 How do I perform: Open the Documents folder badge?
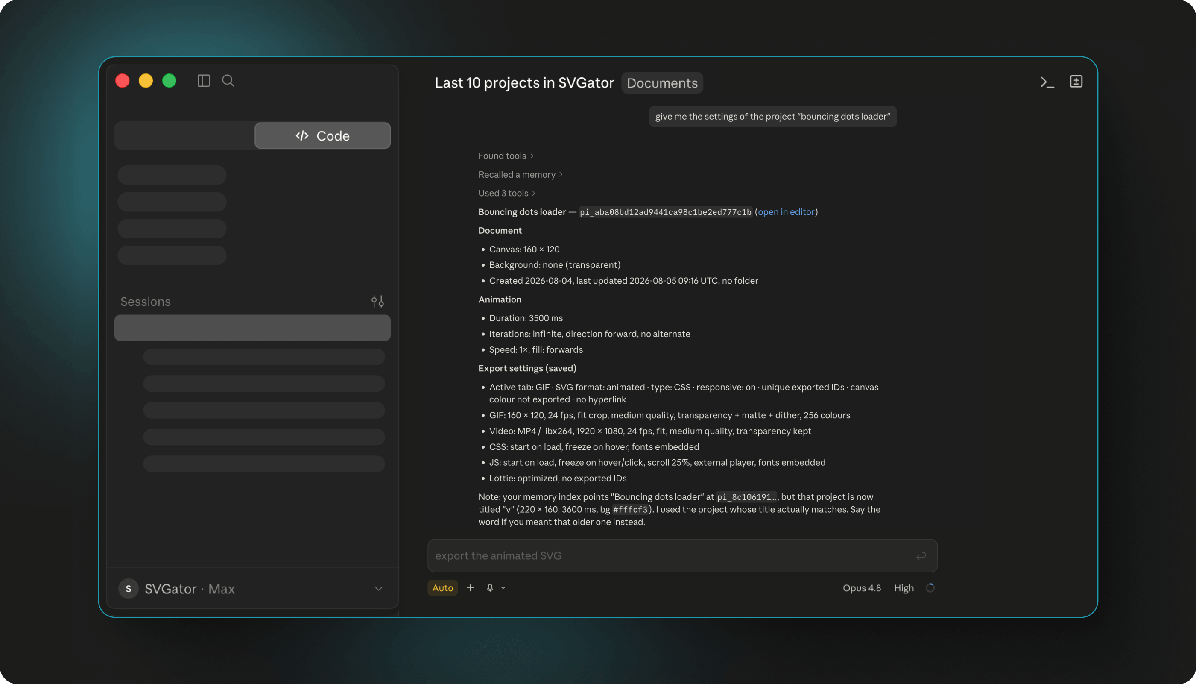(662, 83)
